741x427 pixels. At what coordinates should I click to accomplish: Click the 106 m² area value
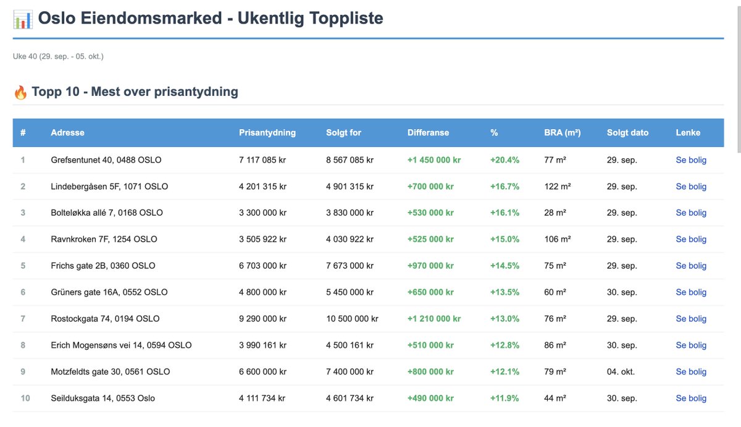click(x=558, y=239)
